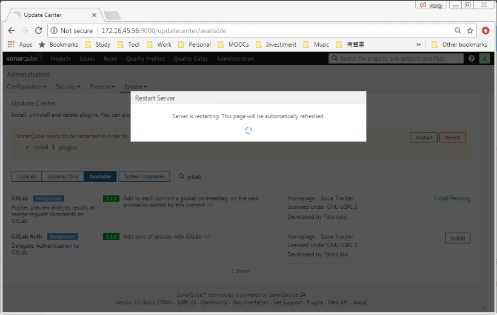Viewport: 497px width, 315px height.
Task: Click the browser Back arrow
Action: point(12,31)
